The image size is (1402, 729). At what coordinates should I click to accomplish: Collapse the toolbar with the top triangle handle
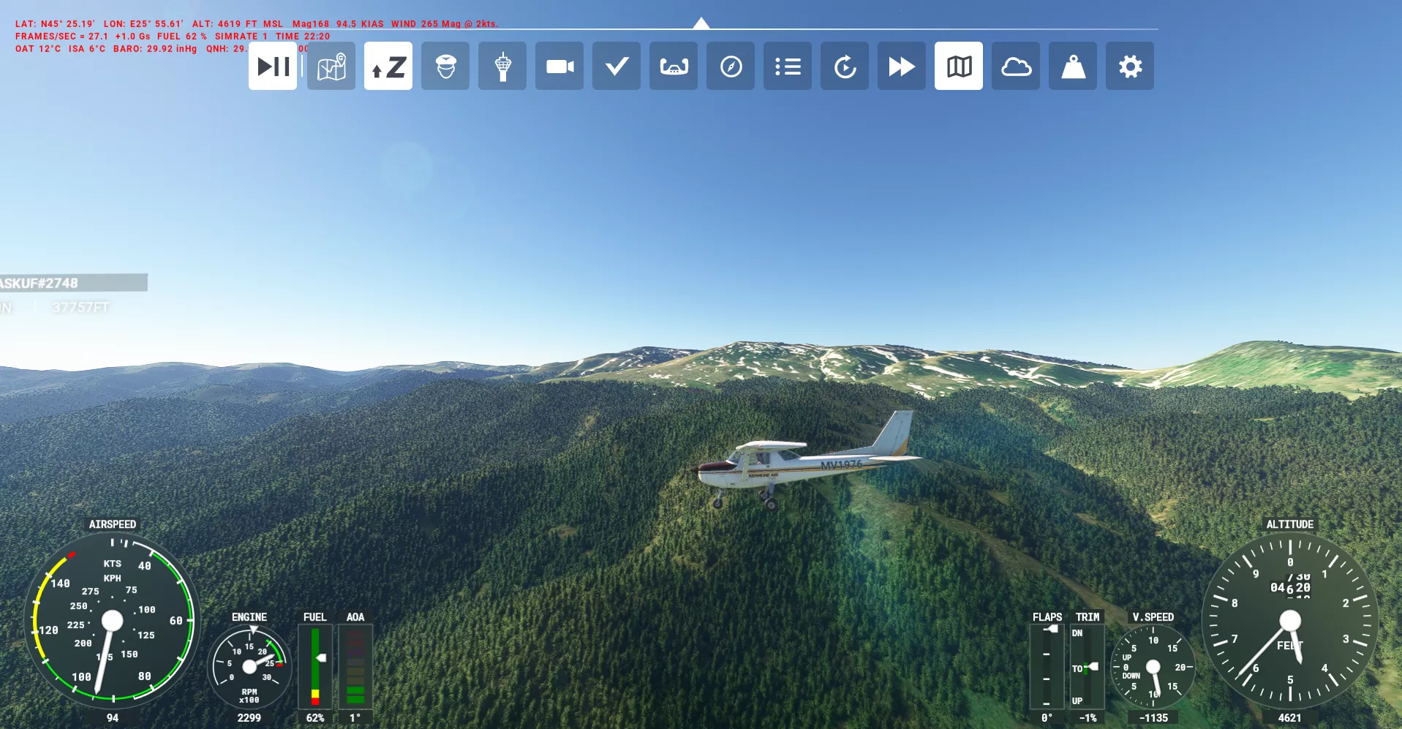(x=701, y=23)
